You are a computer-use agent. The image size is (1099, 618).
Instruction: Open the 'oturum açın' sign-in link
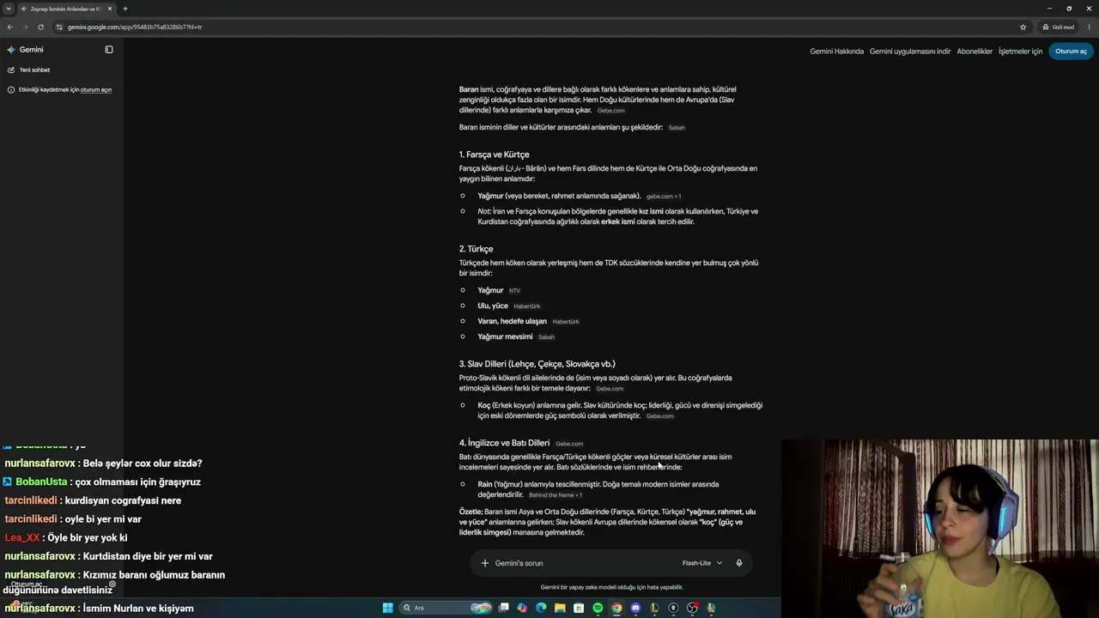96,89
